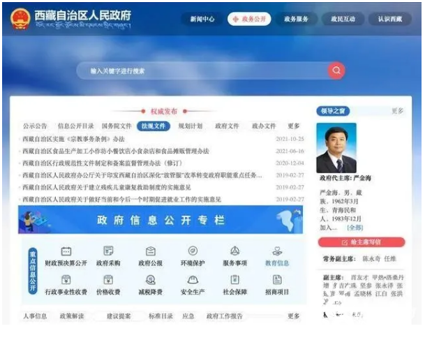
Task: Open the 教育信息 icon
Action: [277, 251]
